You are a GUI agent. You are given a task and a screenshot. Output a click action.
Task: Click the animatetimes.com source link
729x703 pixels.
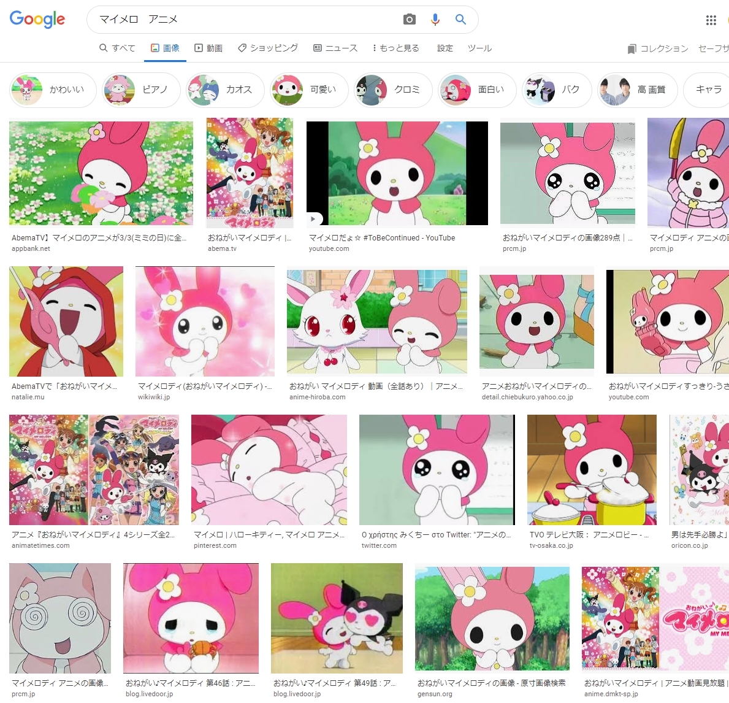coord(40,545)
